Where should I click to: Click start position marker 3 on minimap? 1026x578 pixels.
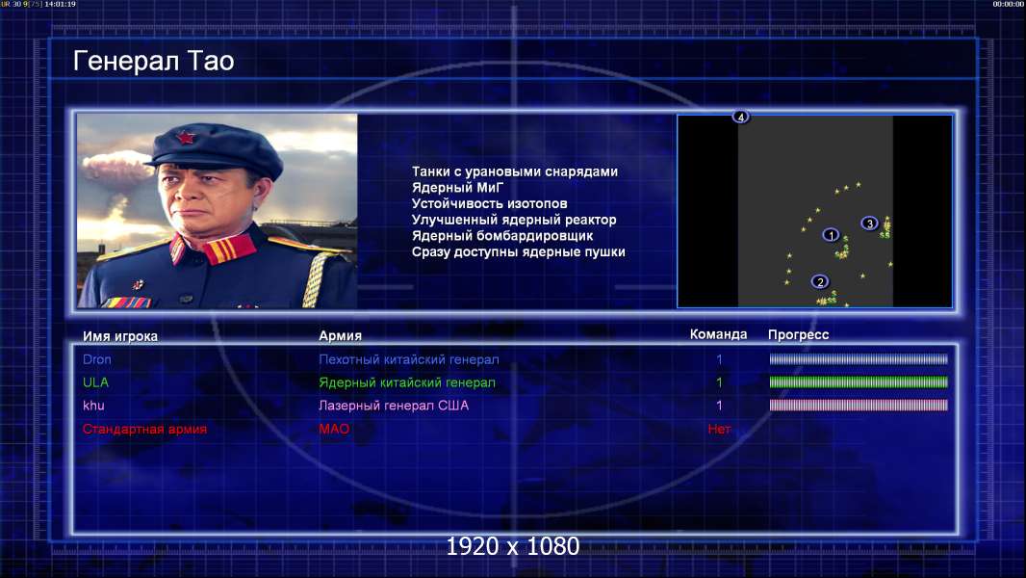point(869,223)
